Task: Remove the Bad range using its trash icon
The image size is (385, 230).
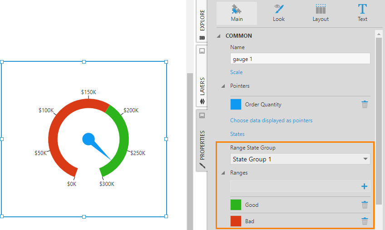Action: 365,221
